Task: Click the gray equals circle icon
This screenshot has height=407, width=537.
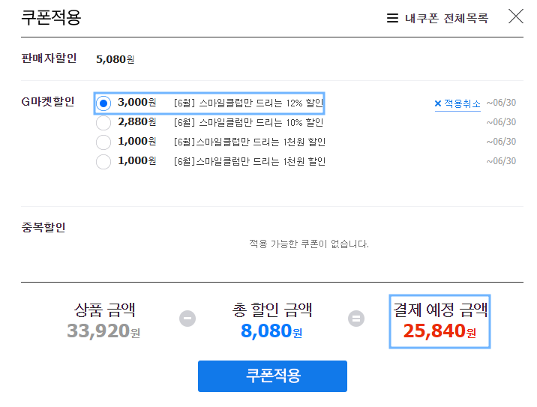Action: (356, 319)
